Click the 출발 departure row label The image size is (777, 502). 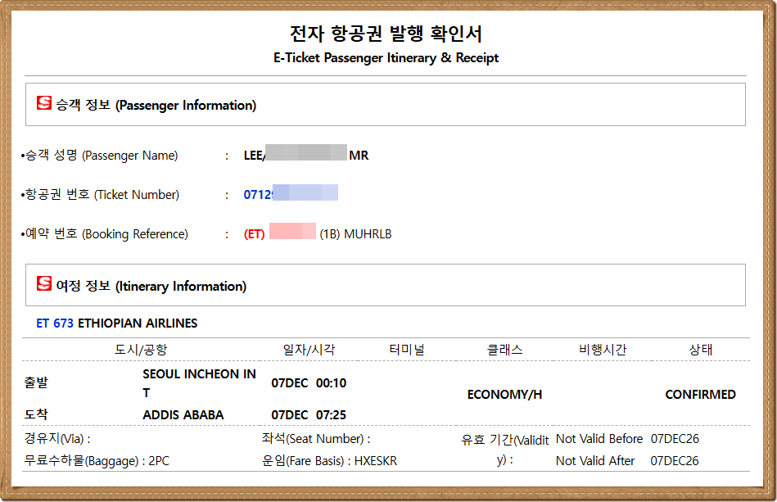36,383
